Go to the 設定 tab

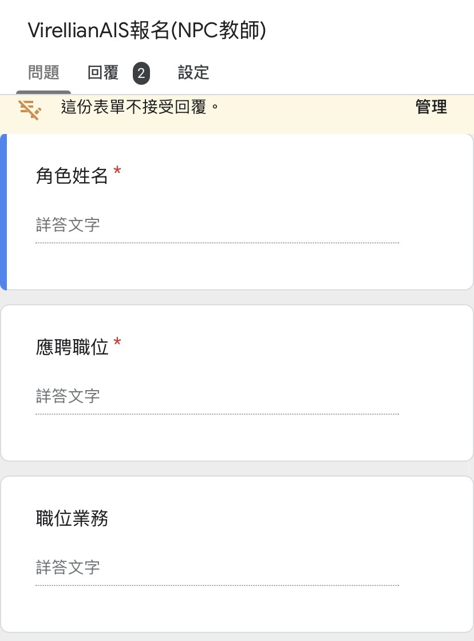[x=193, y=73]
